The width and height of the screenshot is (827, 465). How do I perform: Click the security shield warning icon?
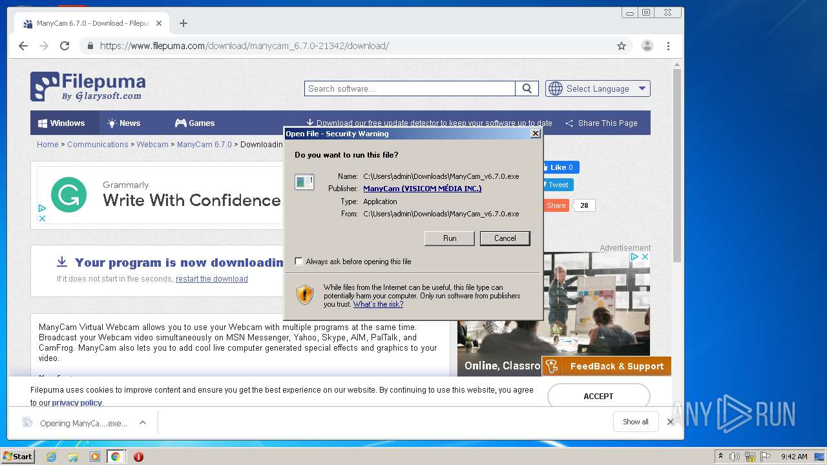pos(305,295)
